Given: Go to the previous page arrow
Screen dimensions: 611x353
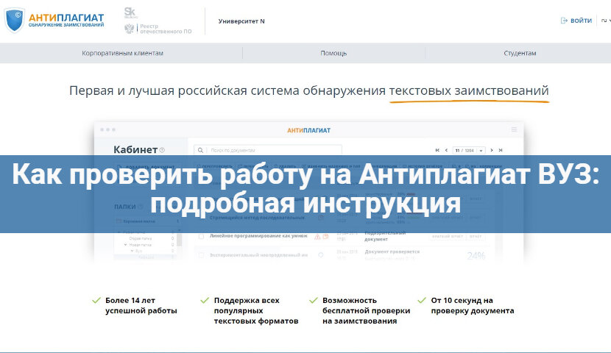Looking at the screenshot, I should (446, 150).
